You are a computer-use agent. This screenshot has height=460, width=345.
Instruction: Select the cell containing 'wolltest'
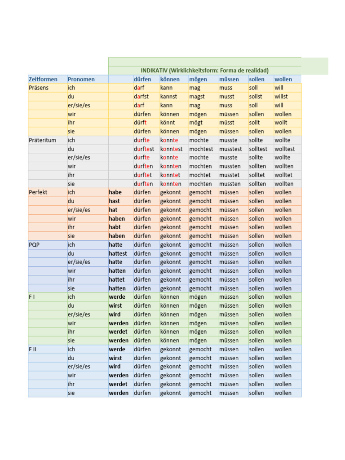287,149
